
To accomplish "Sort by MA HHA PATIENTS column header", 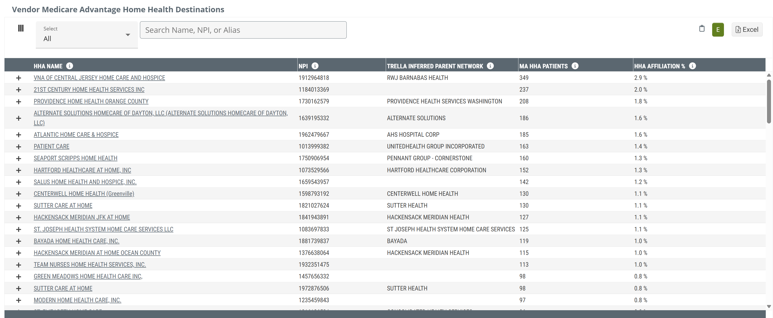I will 543,66.
